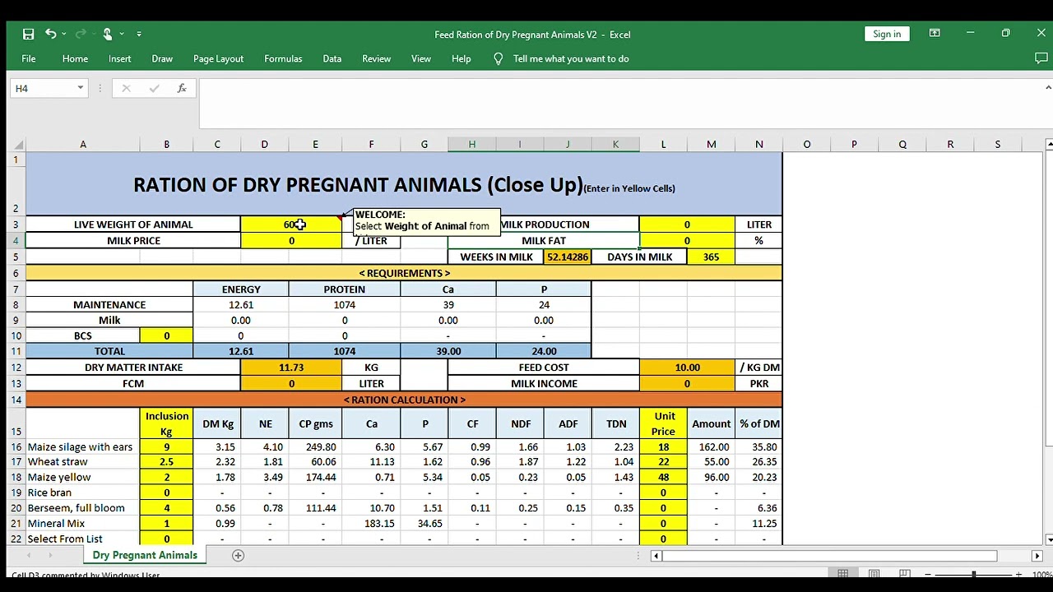Image resolution: width=1053 pixels, height=592 pixels.
Task: Open the Customize Quick Access Toolbar dropdown
Action: tap(139, 34)
